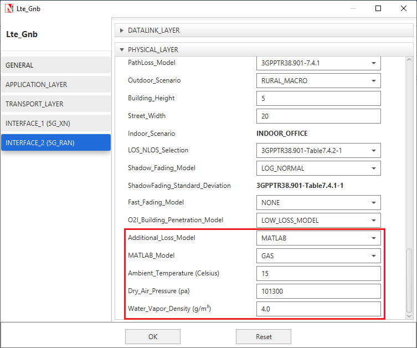Open the APPLICATION_LAYER tab
Viewport: 417px width, 348px height.
point(56,84)
